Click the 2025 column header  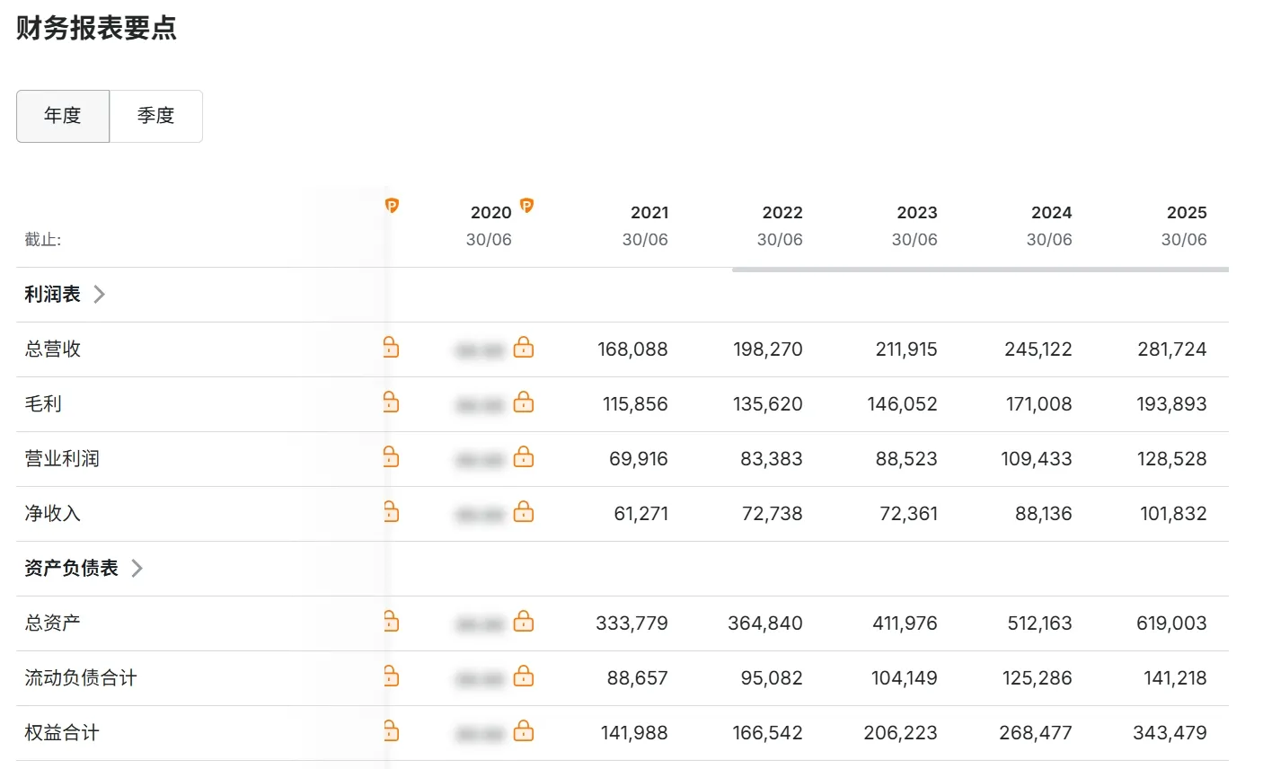pos(1185,213)
